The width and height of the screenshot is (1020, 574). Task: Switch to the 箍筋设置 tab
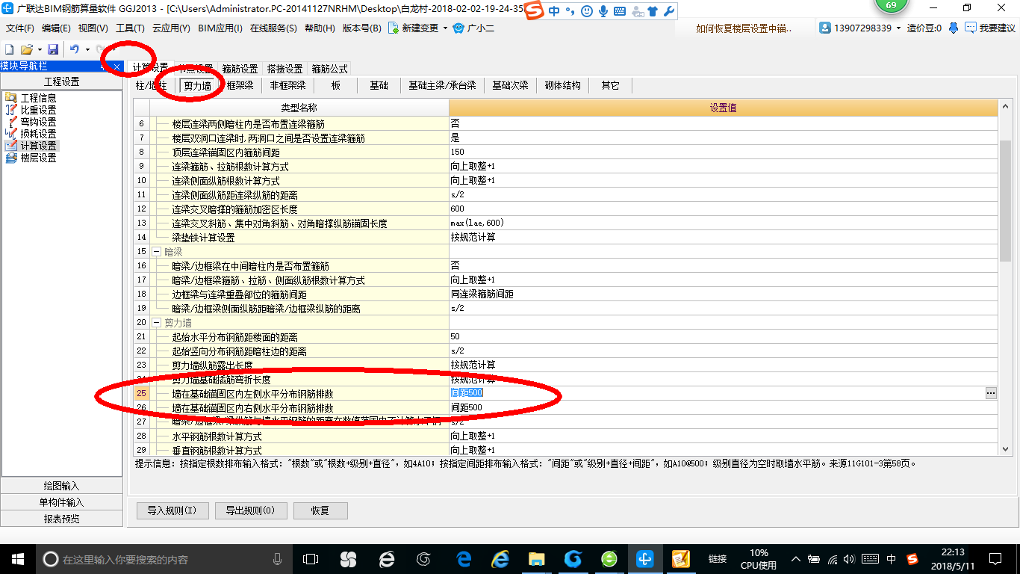pos(240,69)
